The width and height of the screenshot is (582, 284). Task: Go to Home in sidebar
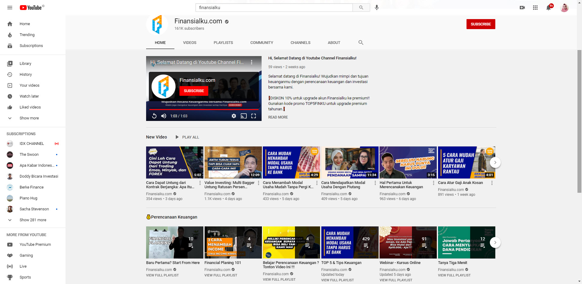coord(33,24)
